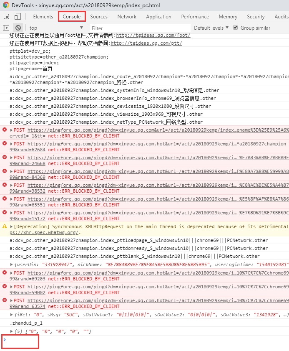This screenshot has width=289, height=351.
Task: Switch to the Console tab
Action: (72, 17)
